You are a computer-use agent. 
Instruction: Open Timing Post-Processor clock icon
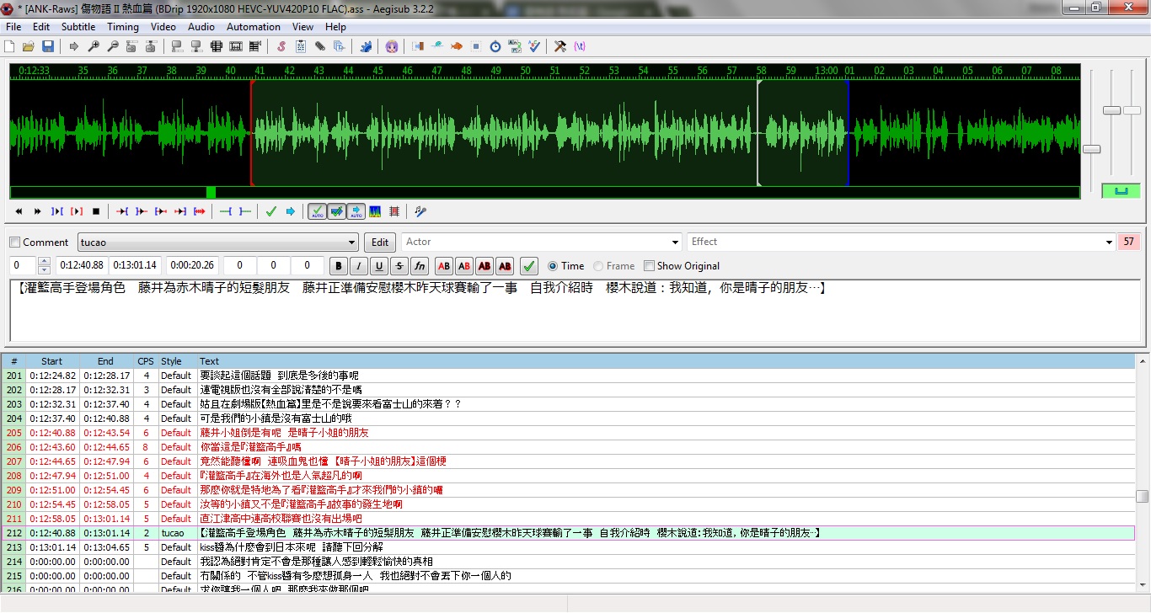pos(495,46)
